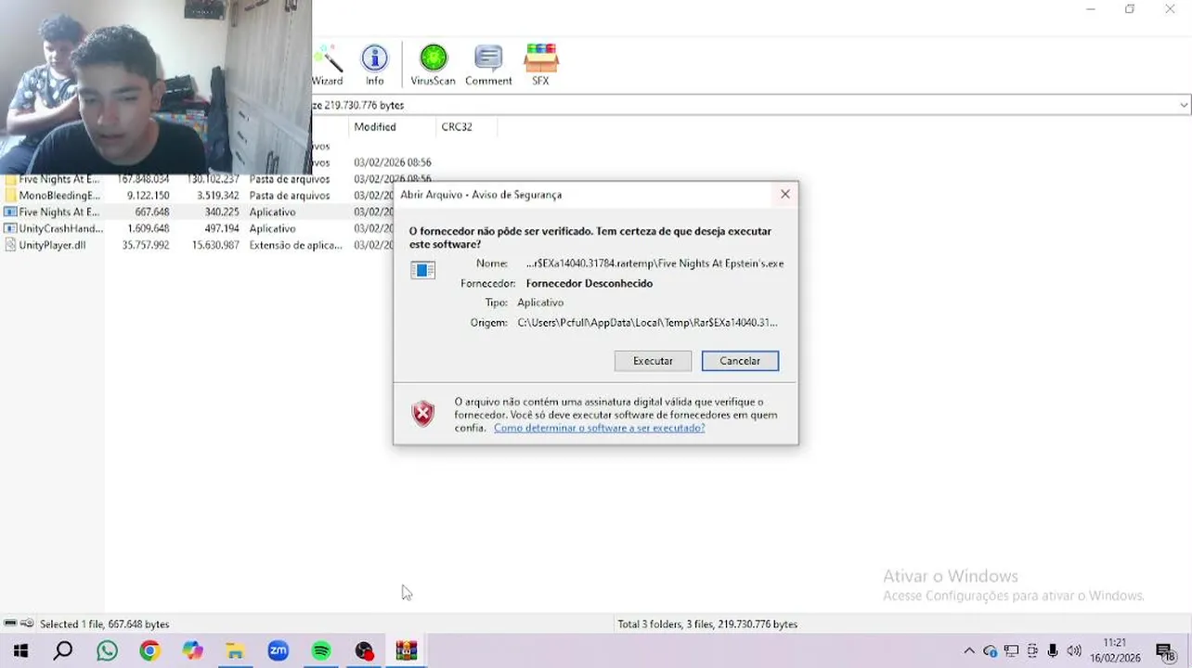1192x668 pixels.
Task: Click the MonoBleedingE folder icon
Action: coord(10,196)
